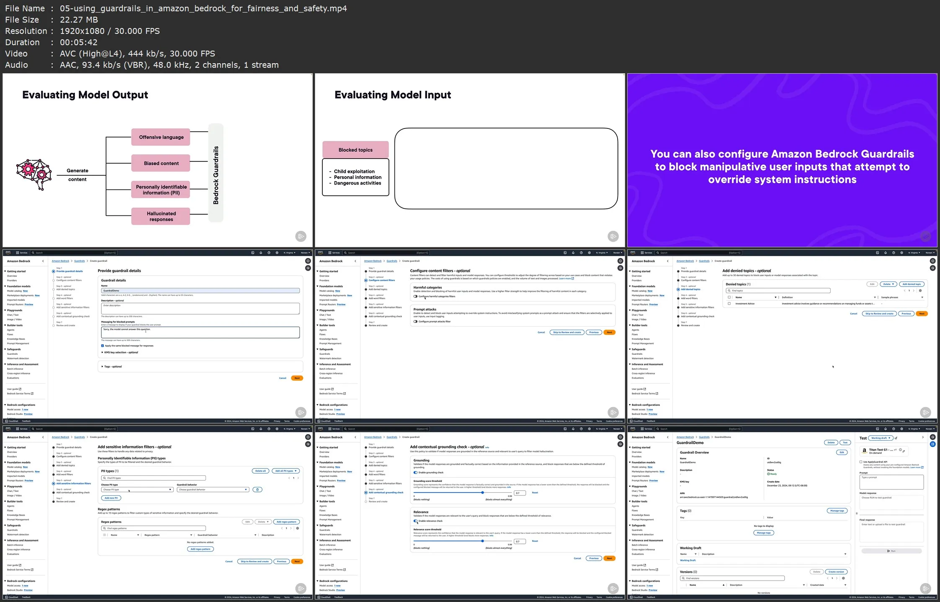Adjust Grounding score threshold slider handle

(x=483, y=492)
